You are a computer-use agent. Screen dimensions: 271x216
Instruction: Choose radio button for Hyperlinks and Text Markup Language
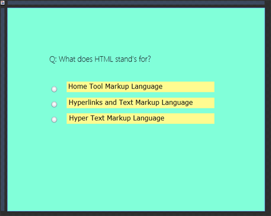(x=54, y=104)
